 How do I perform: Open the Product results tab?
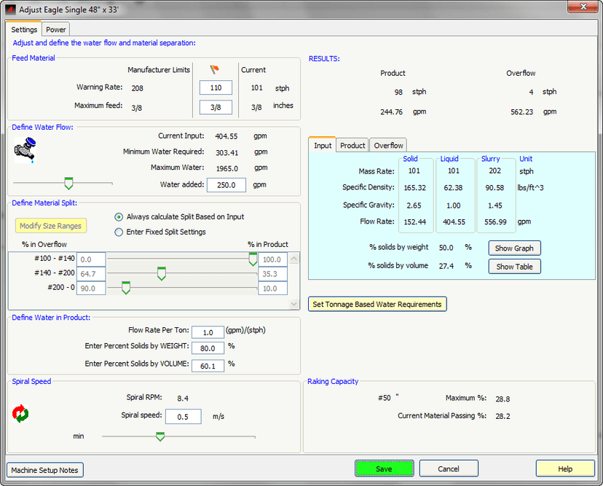(x=352, y=146)
